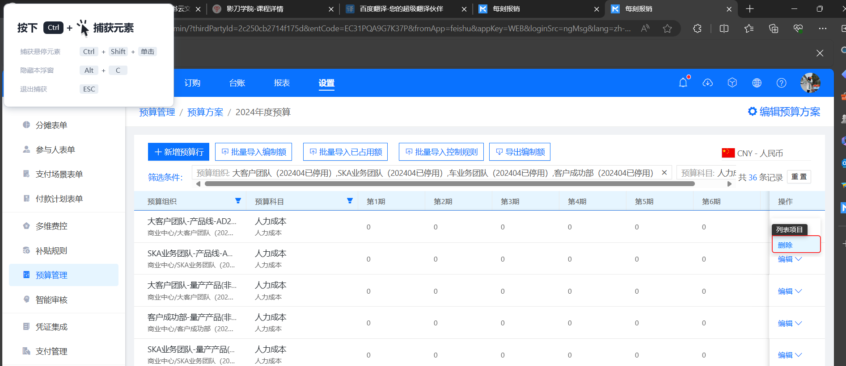Open the globe language icon
The image size is (846, 366).
tap(757, 83)
